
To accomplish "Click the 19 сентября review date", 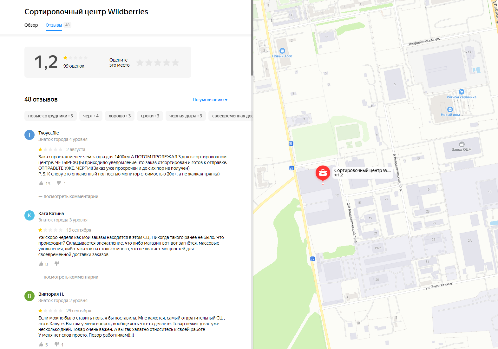I will point(79,230).
